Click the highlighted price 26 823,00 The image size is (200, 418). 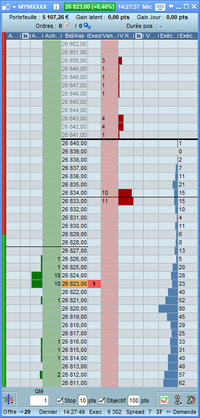pyautogui.click(x=74, y=284)
